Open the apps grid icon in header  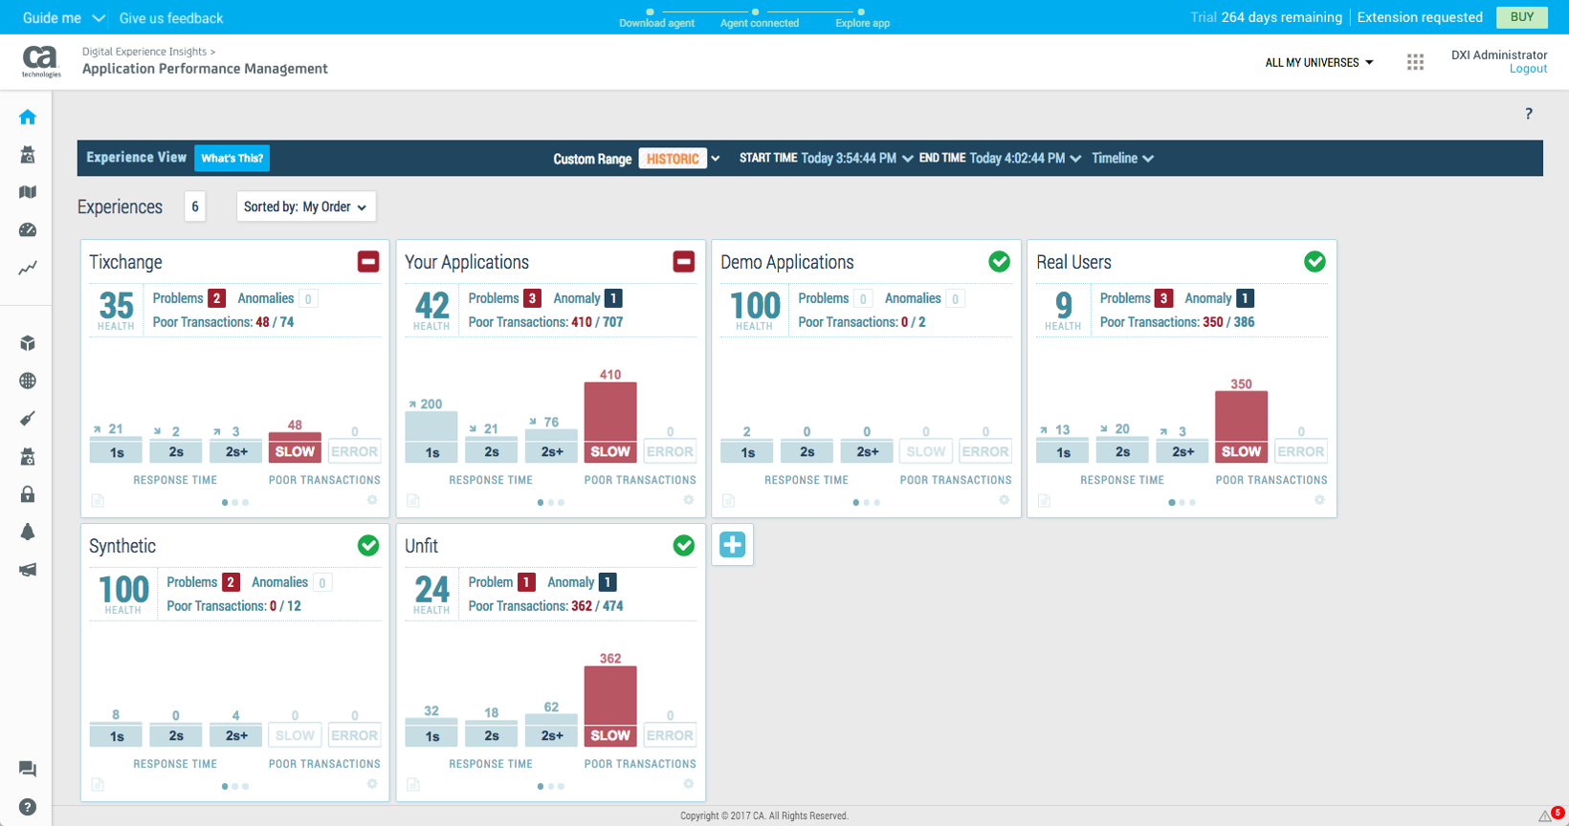click(x=1415, y=62)
